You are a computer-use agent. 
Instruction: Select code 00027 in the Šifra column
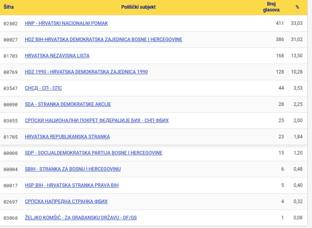click(x=11, y=40)
